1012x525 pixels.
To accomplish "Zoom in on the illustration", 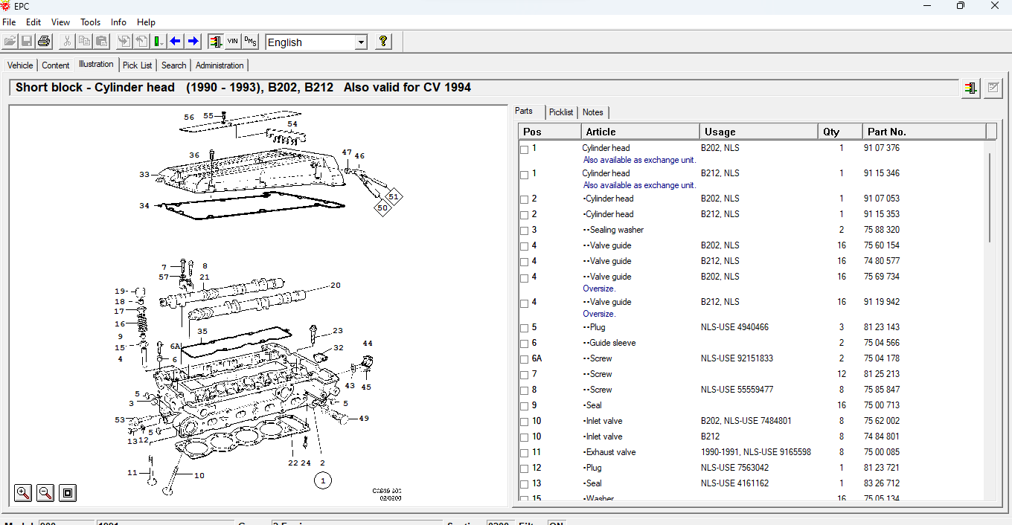I will 23,492.
